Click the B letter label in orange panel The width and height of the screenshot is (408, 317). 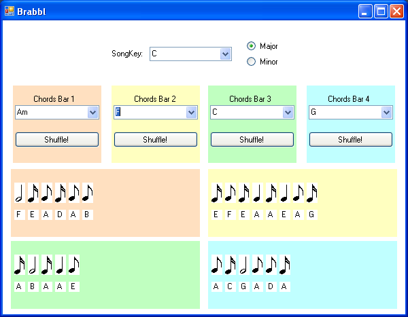click(88, 215)
